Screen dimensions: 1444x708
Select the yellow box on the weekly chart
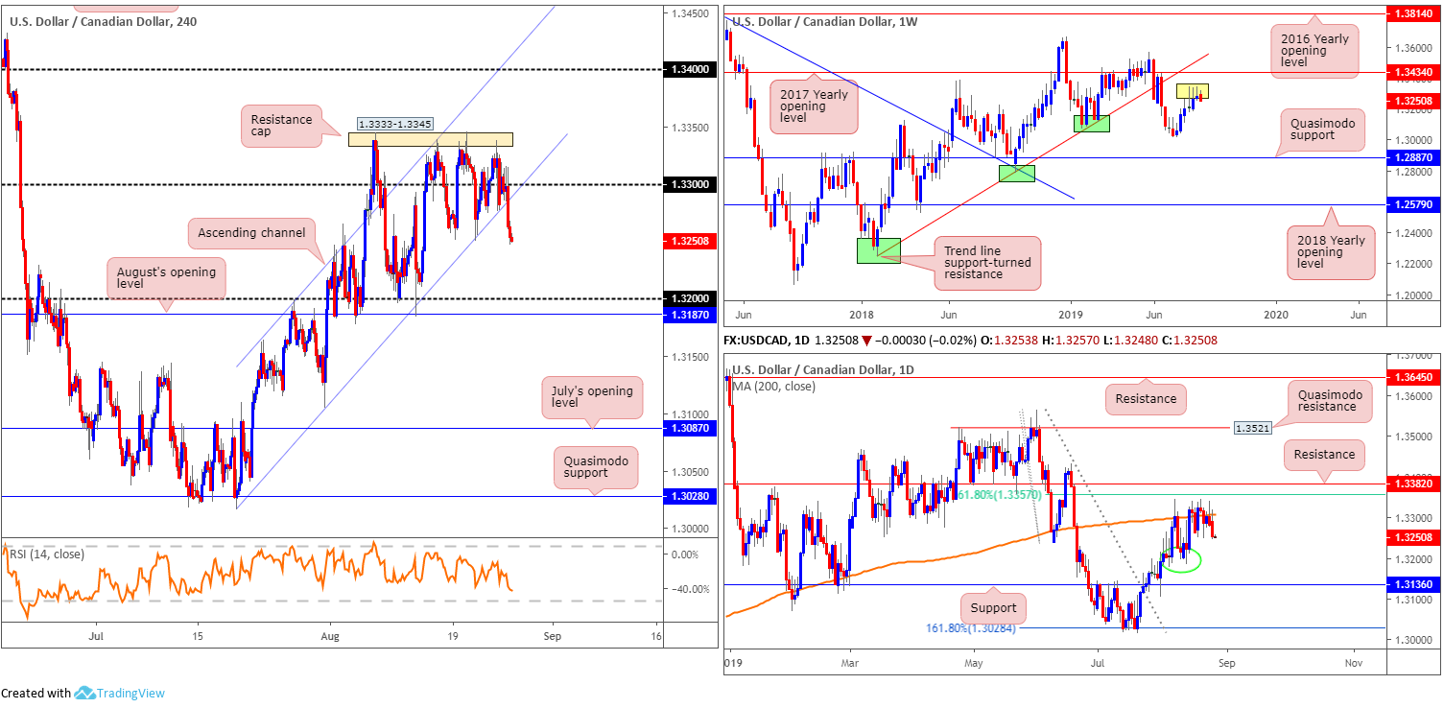click(x=1193, y=91)
